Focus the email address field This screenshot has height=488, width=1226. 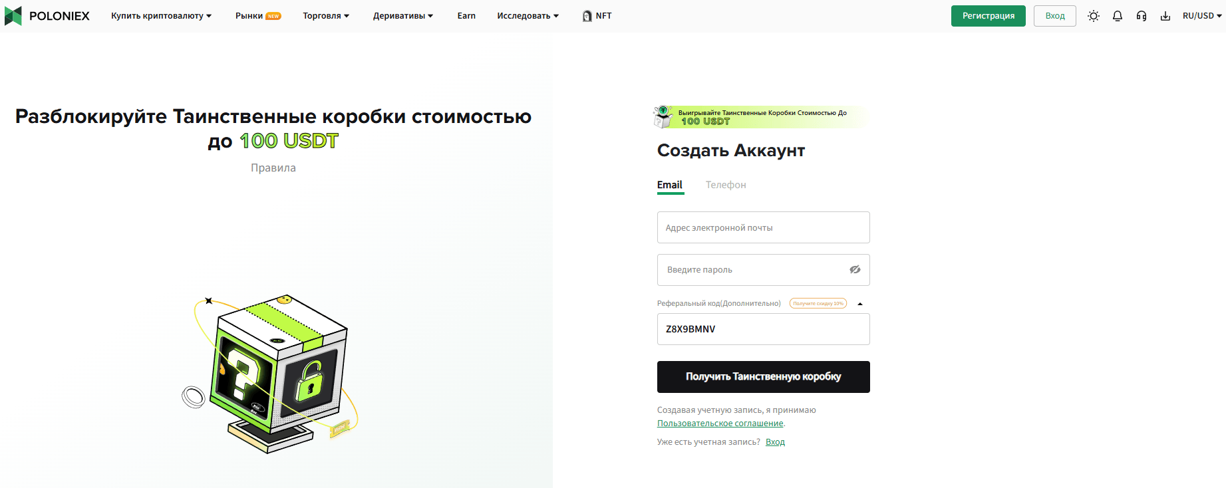tap(764, 227)
